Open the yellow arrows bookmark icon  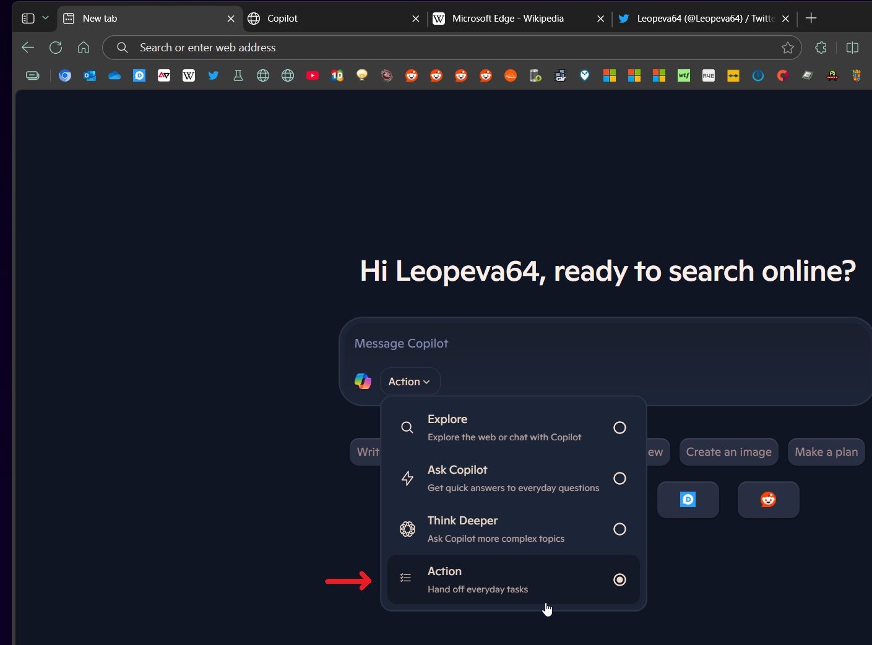[733, 75]
